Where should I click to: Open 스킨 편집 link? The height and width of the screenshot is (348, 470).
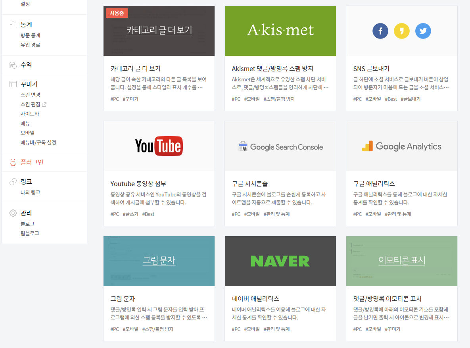click(30, 104)
